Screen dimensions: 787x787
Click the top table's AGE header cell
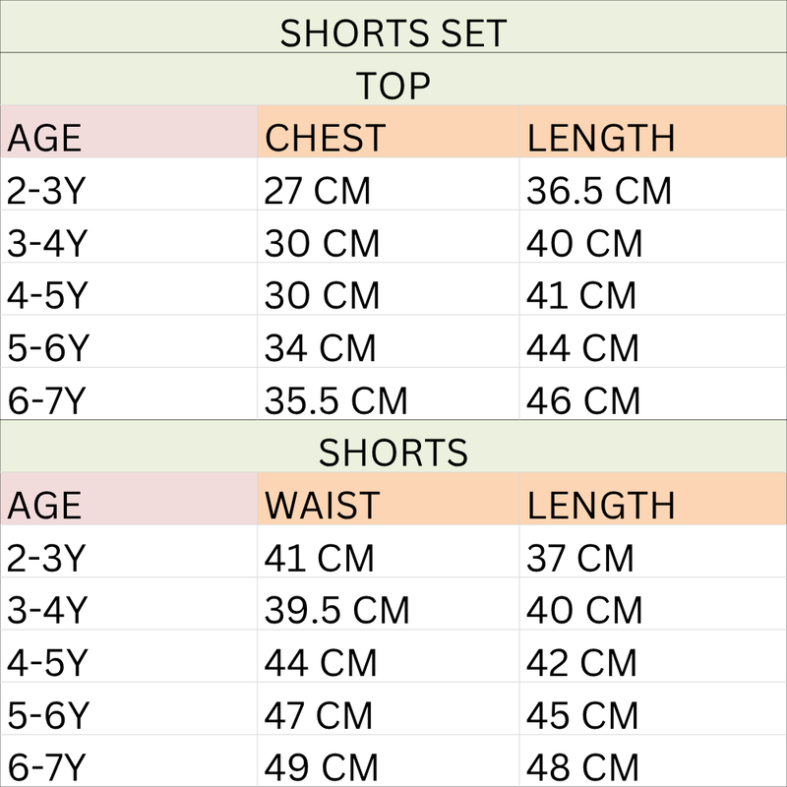click(x=129, y=132)
